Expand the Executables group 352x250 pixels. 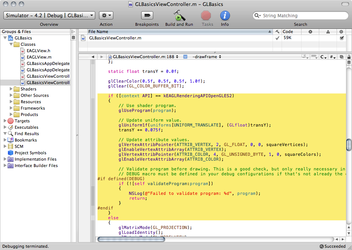[5, 127]
